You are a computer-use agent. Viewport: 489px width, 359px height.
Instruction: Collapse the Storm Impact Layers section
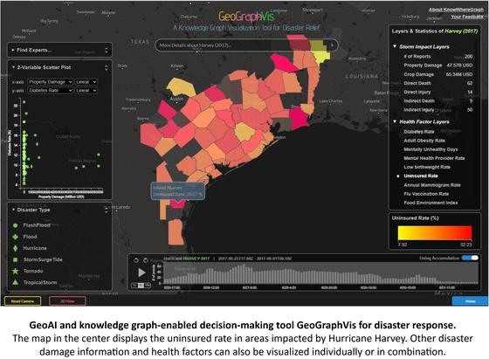click(x=395, y=46)
